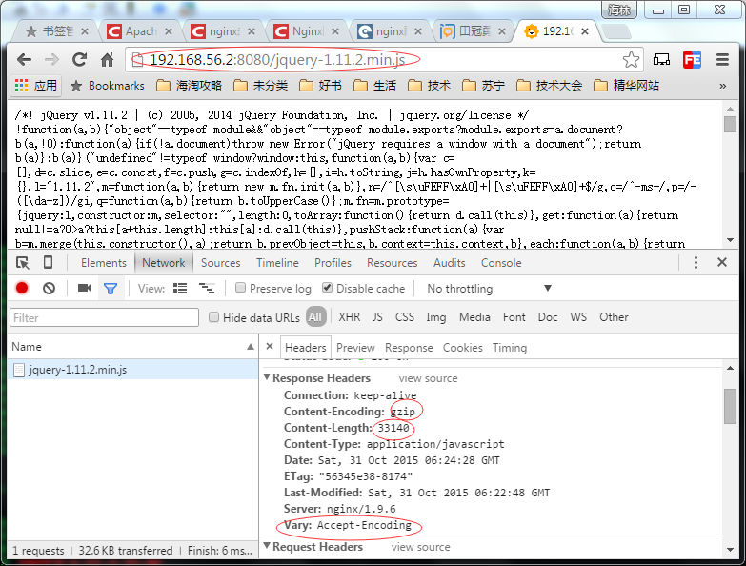Show the Preview tab of the request

tap(355, 348)
